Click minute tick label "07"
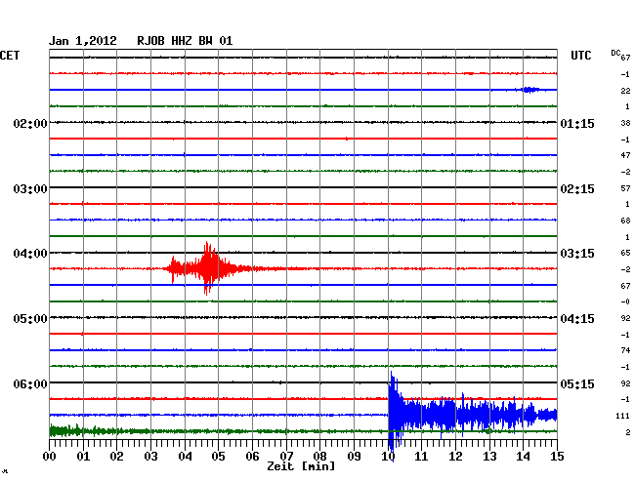Image resolution: width=635 pixels, height=482 pixels. pos(286,457)
